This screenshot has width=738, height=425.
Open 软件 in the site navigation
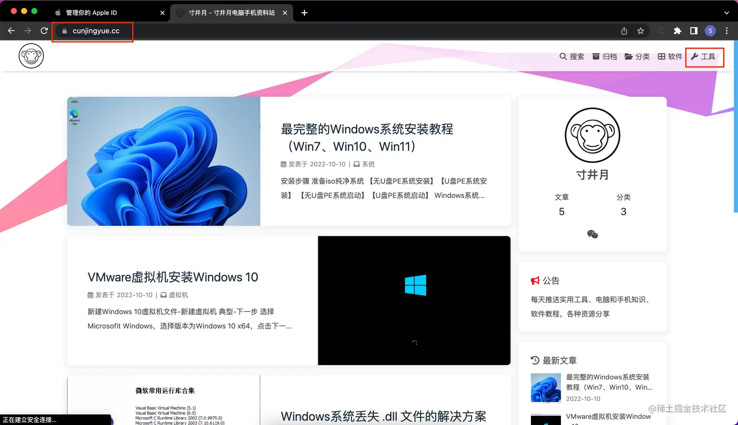coord(670,57)
